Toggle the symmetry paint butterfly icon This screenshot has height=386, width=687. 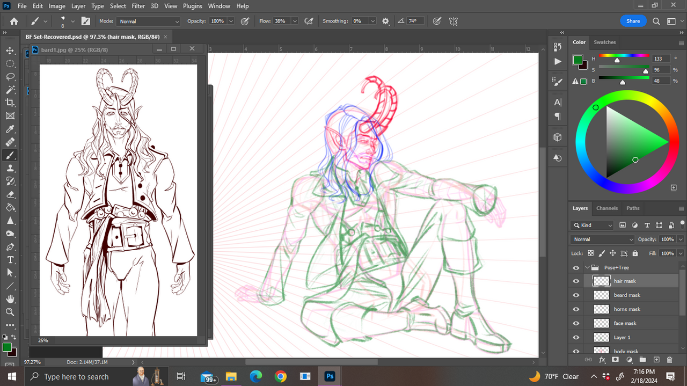tap(454, 21)
